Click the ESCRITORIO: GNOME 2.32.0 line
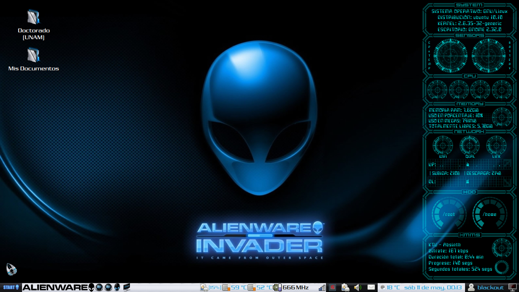The image size is (519, 292). tap(470, 29)
